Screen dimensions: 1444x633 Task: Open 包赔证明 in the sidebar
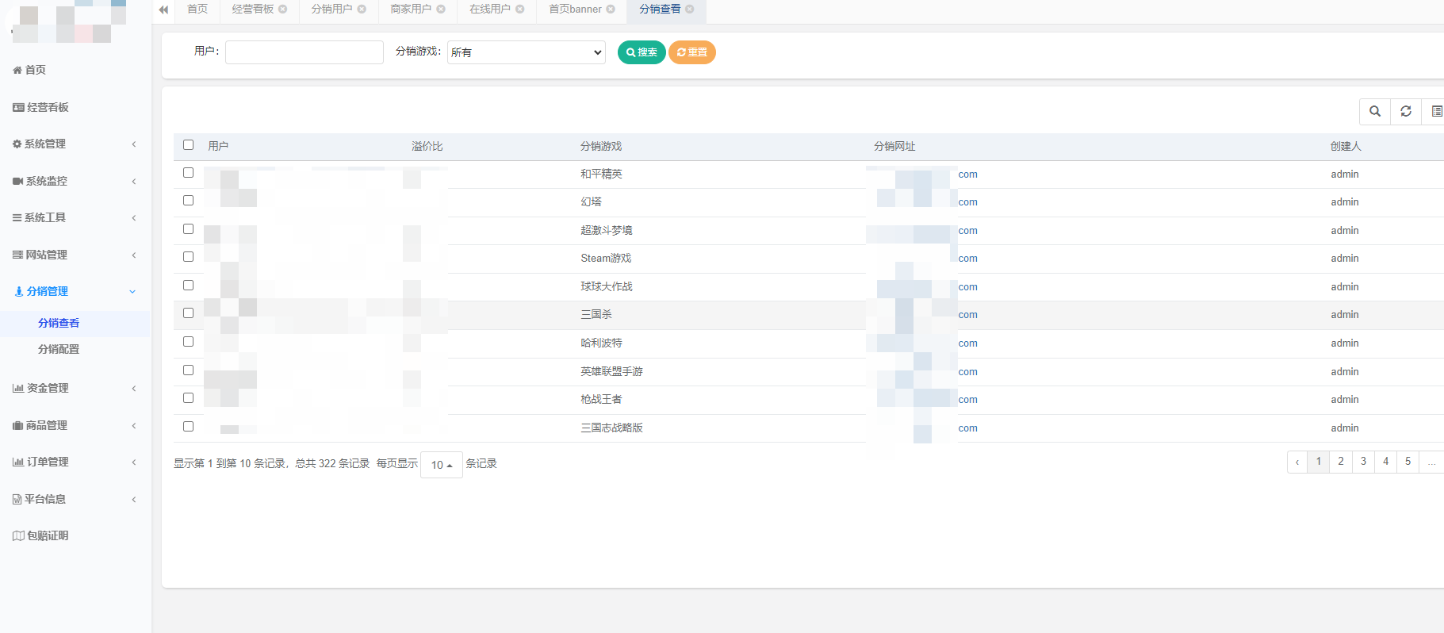(40, 535)
